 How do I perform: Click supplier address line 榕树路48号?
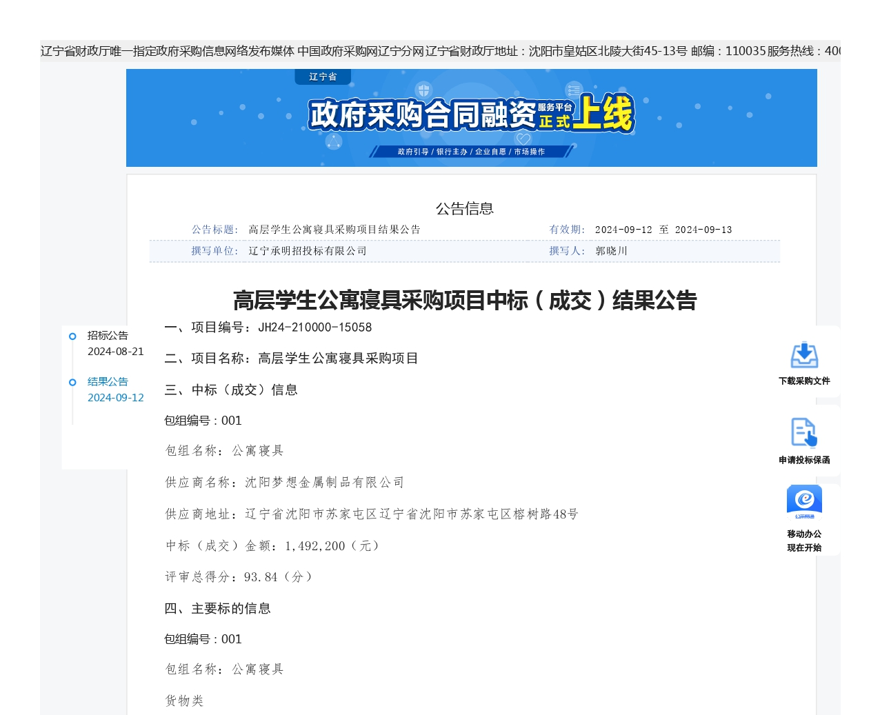[x=372, y=514]
